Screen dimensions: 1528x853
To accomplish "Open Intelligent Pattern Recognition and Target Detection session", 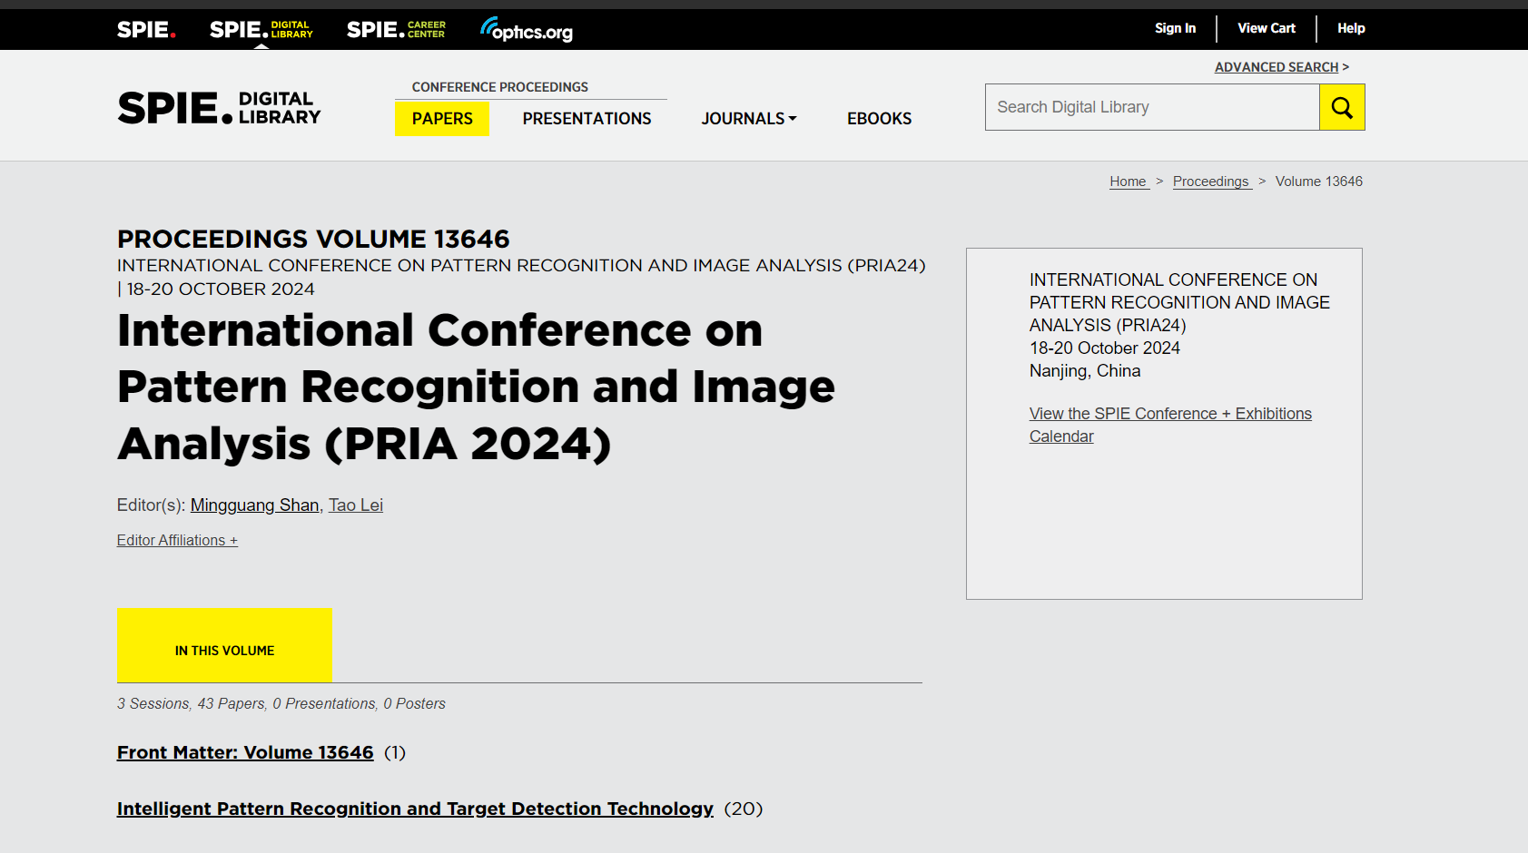I will 415,809.
